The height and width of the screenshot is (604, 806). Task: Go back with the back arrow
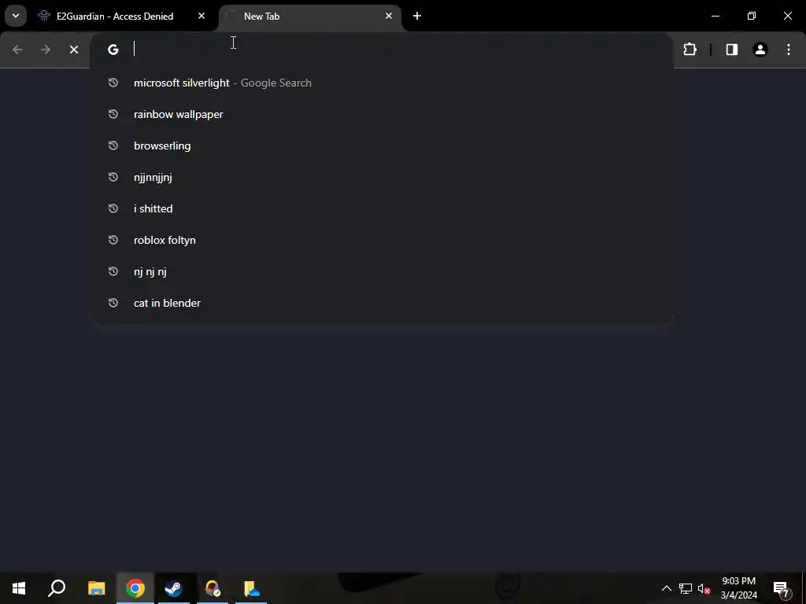[17, 50]
